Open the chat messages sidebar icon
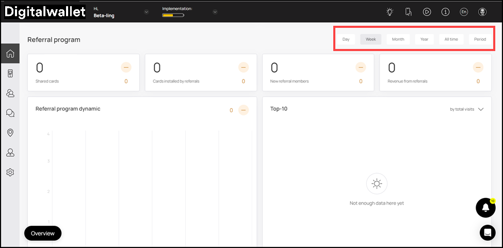 point(10,113)
